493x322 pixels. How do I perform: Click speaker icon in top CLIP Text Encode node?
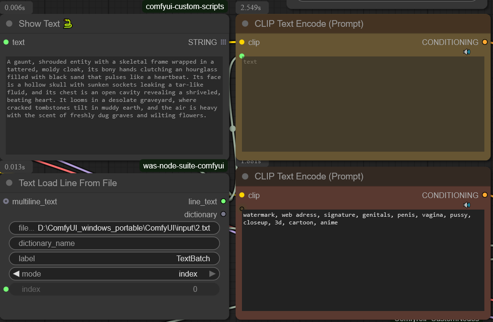[467, 52]
